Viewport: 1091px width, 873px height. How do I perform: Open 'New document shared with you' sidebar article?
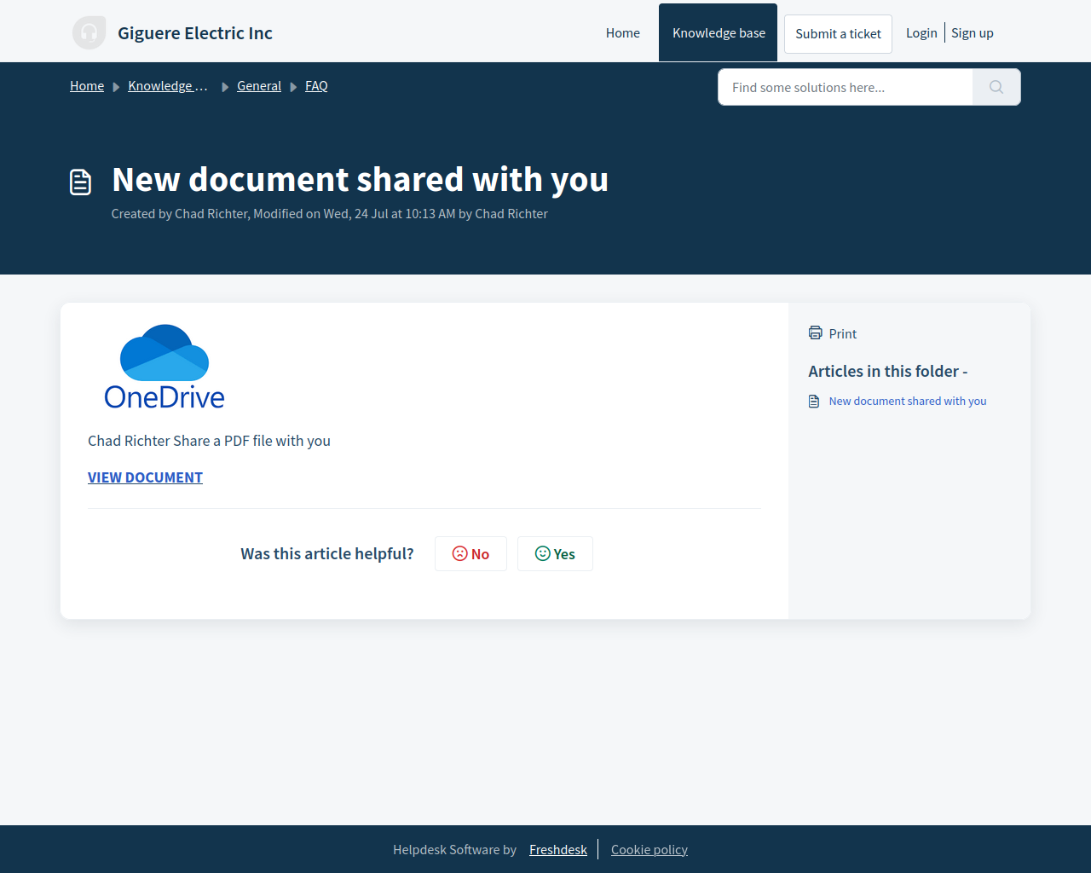(908, 401)
